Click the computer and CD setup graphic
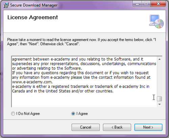169x138 pixels. [156, 21]
